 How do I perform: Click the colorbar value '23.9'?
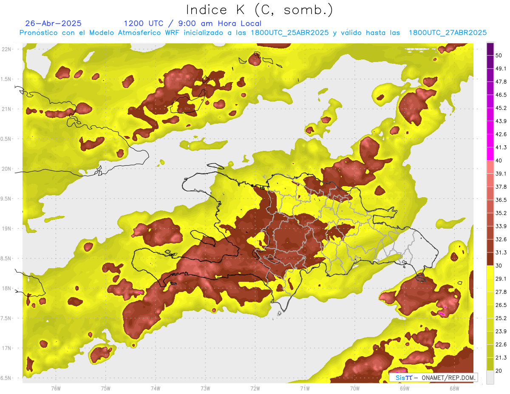501,332
